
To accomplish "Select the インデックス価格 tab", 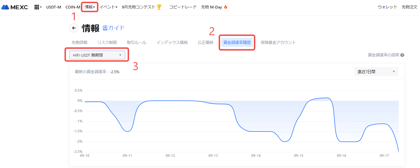I will [x=172, y=43].
